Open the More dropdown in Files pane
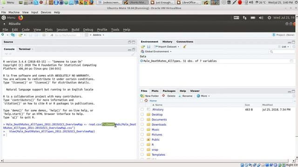This screenshot has width=298, height=167. tap(203, 96)
